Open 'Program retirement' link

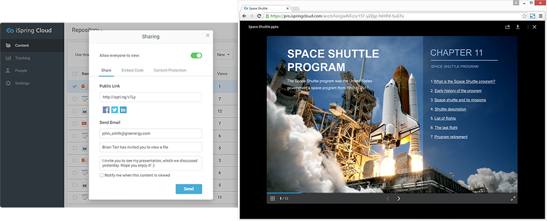[x=451, y=137]
